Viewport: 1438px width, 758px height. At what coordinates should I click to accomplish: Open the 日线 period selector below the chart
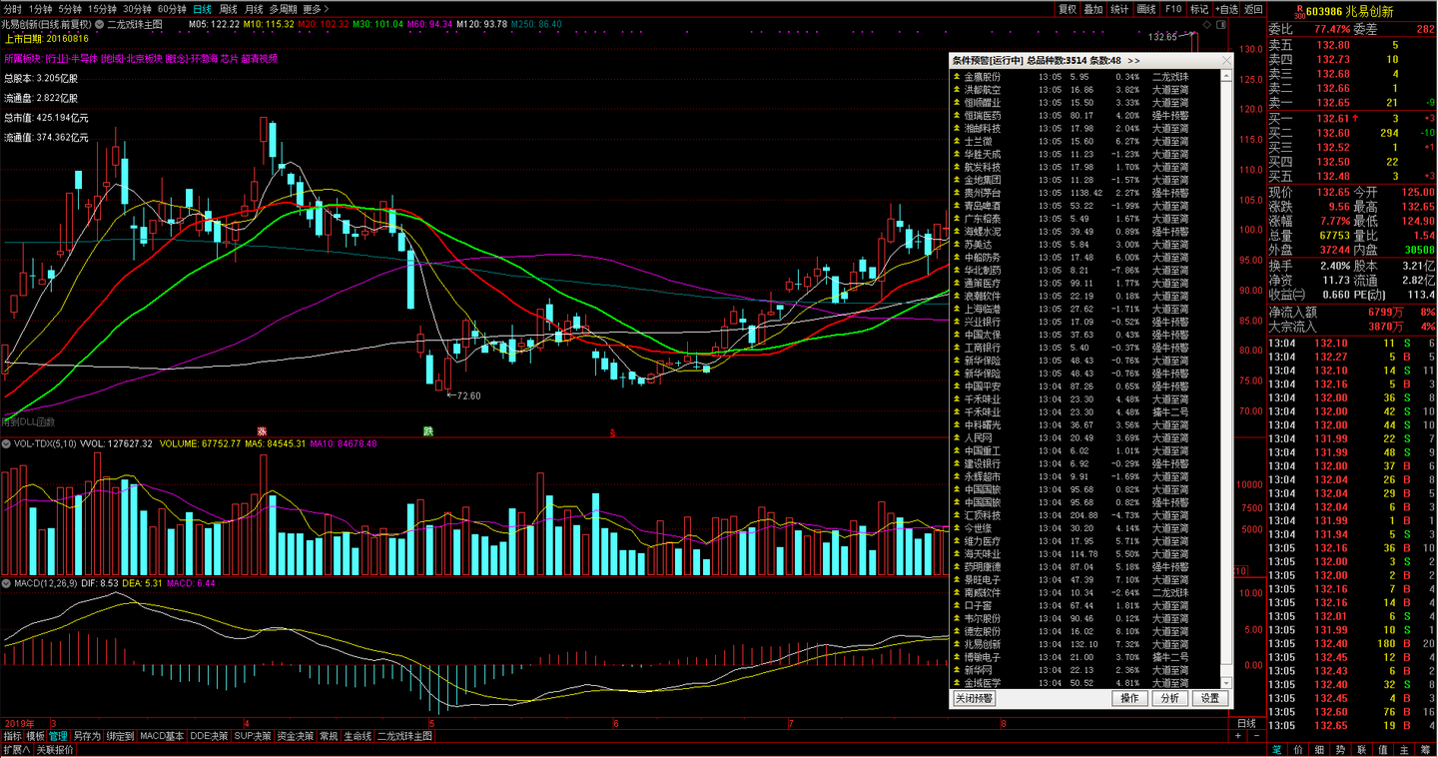pos(1246,723)
